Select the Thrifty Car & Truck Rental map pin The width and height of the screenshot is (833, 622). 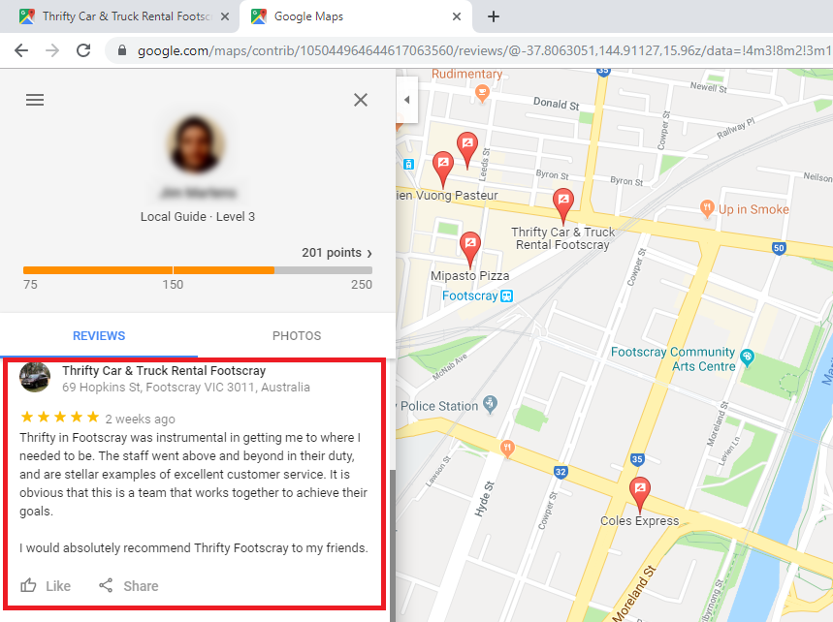click(x=563, y=205)
